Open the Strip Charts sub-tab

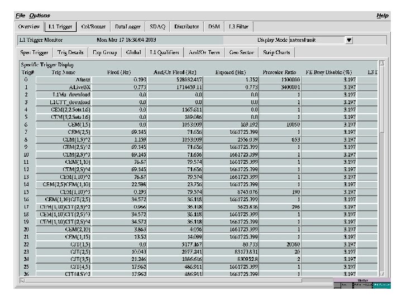[276, 52]
